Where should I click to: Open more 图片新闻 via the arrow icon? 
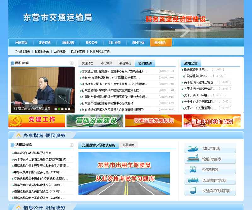[x=72, y=63]
